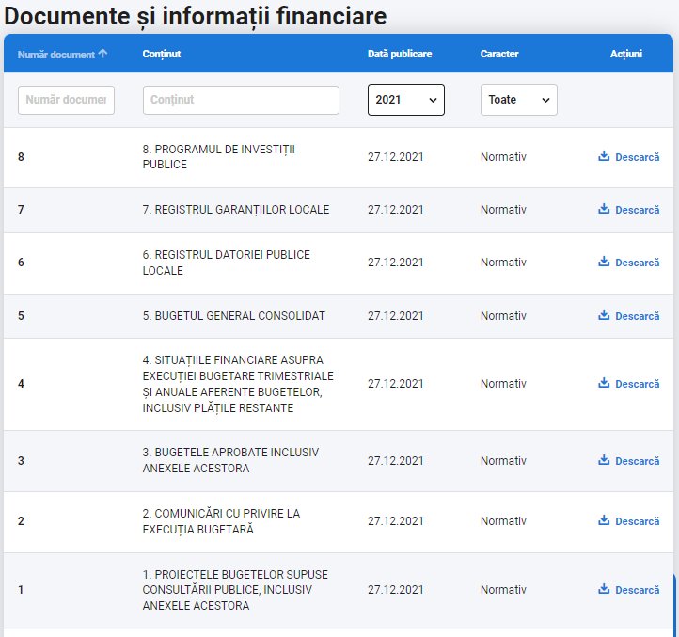This screenshot has height=637, width=679.
Task: Click Descarcă link for document 6
Action: [x=637, y=263]
